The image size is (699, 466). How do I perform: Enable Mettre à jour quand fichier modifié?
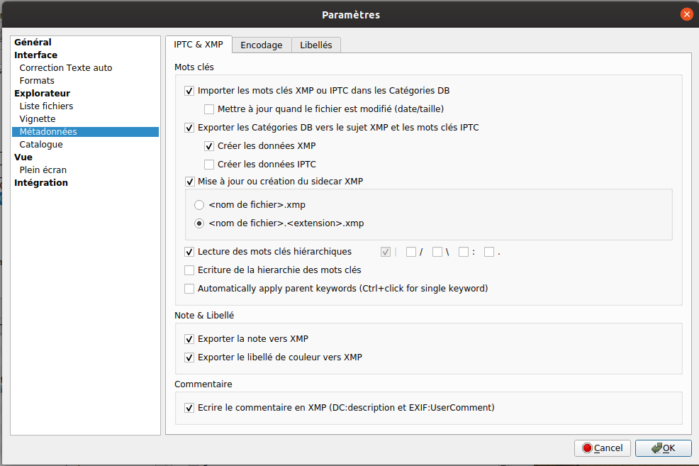tap(209, 109)
